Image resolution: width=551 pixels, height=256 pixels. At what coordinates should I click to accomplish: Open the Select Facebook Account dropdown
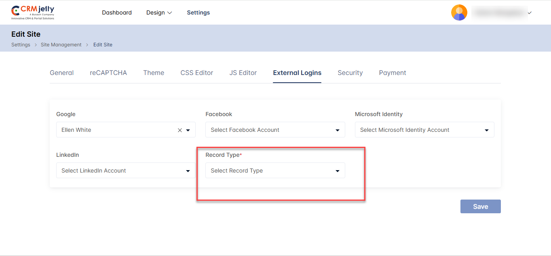275,130
